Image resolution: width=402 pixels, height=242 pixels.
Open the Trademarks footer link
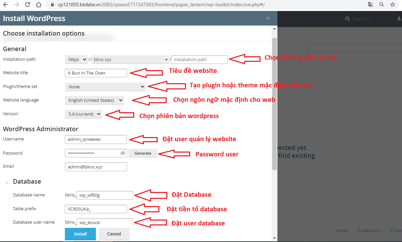[x=369, y=231]
